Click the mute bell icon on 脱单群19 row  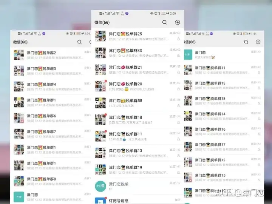pyautogui.click(x=178, y=172)
